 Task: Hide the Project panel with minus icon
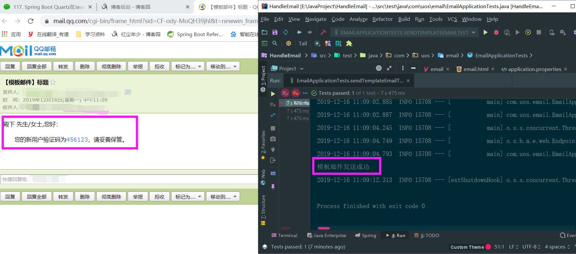pyautogui.click(x=413, y=68)
